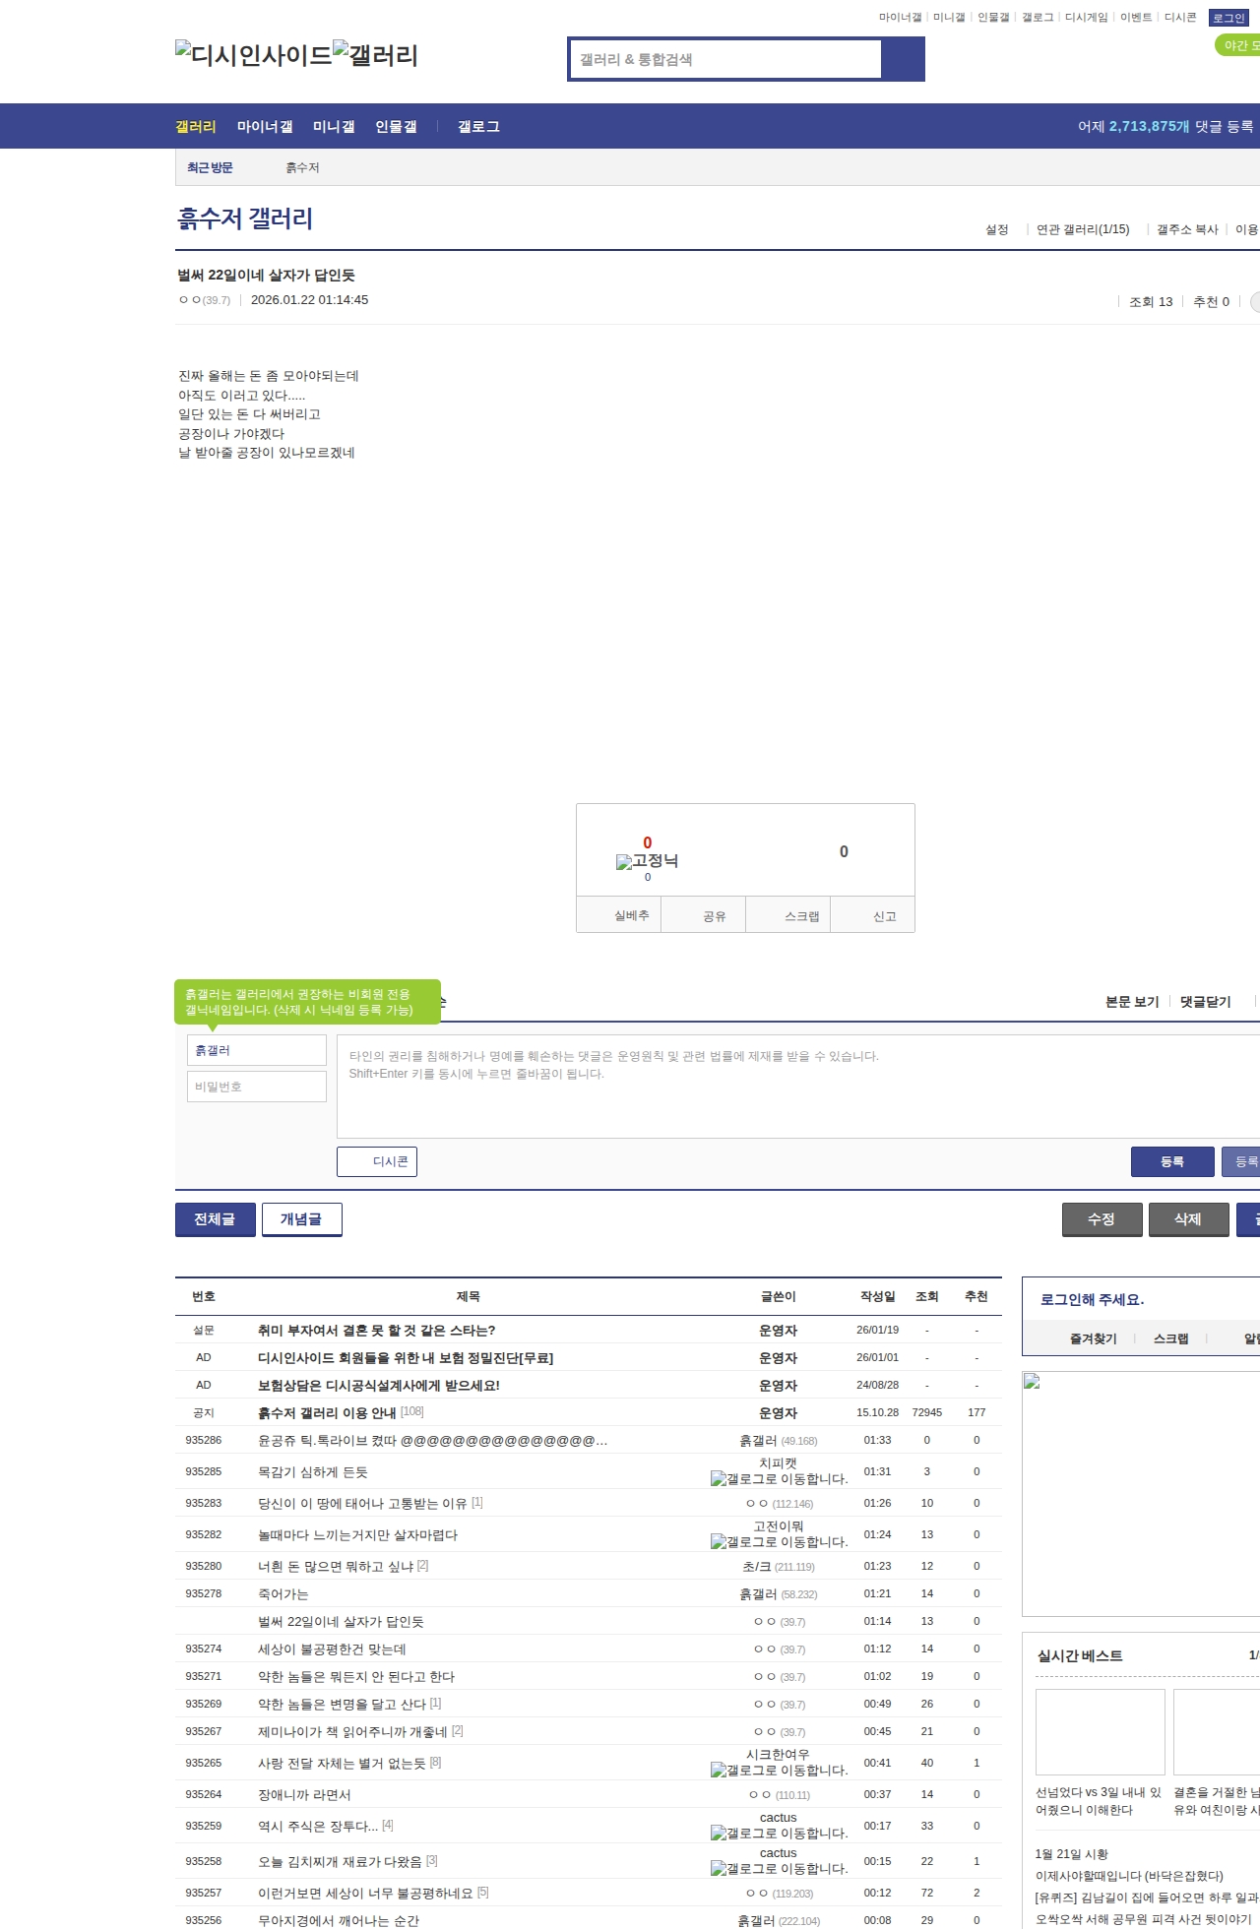Open AD post 보험상담은 디시공식설계사에게 받으세요!

click(379, 1386)
